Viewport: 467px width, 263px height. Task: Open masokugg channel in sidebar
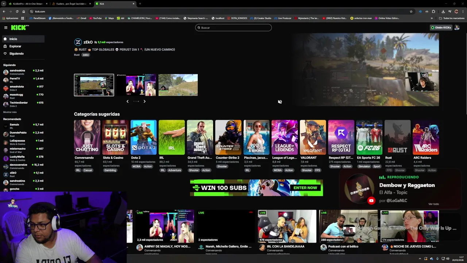(x=23, y=96)
